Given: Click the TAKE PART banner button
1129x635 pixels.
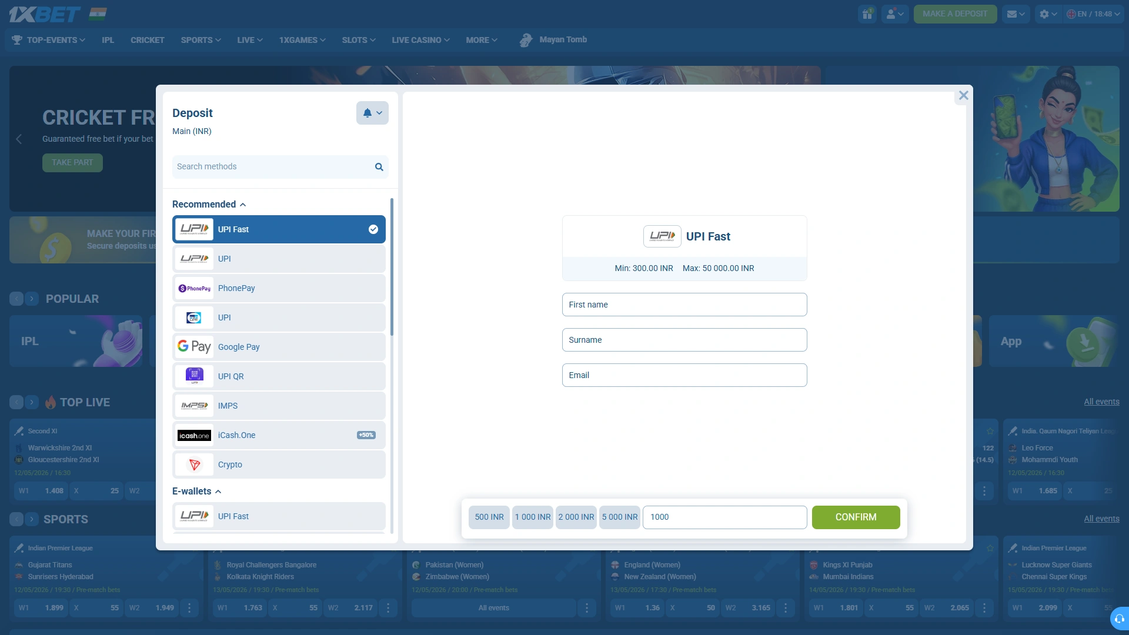Looking at the screenshot, I should pos(72,163).
